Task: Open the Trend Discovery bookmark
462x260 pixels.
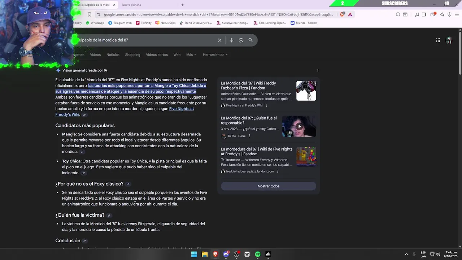Action: click(195, 23)
